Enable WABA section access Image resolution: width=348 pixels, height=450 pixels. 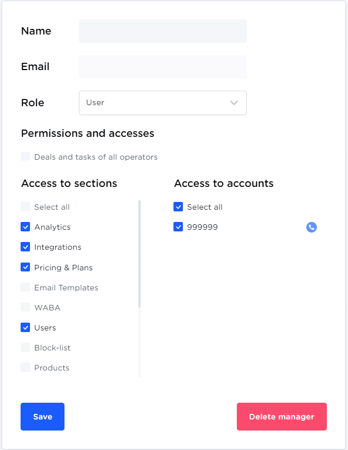[x=26, y=308]
